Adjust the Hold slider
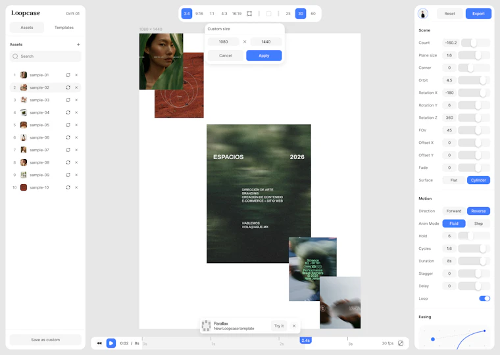500x355 pixels. click(474, 236)
